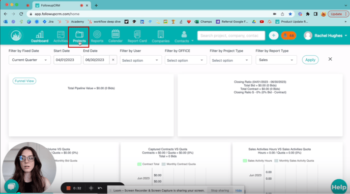The width and height of the screenshot is (350, 194).
Task: Open the Report Card page
Action: click(x=137, y=37)
